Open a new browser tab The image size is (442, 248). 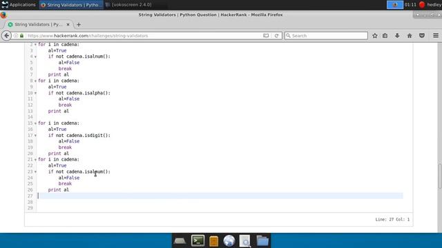(x=79, y=25)
